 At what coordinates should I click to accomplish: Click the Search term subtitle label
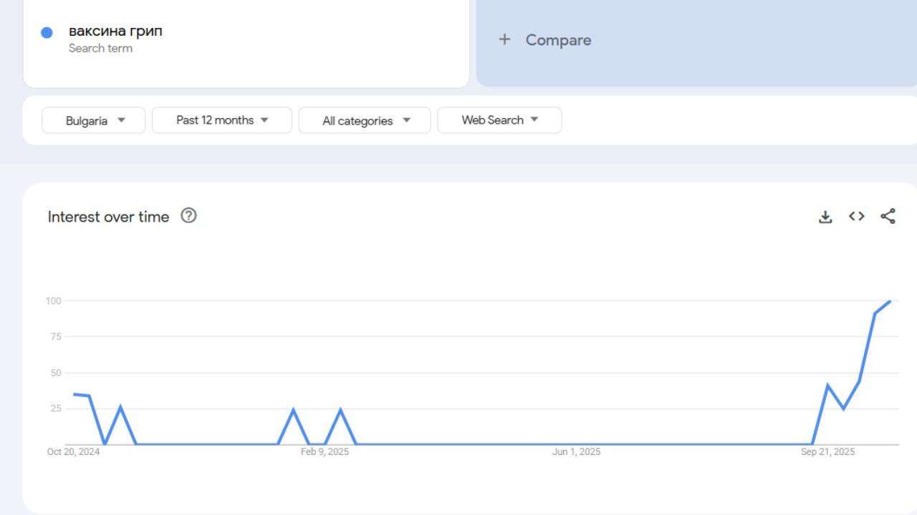point(100,49)
